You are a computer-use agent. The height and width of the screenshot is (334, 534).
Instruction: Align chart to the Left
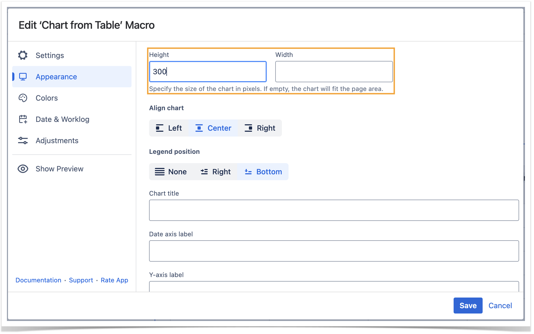(169, 128)
